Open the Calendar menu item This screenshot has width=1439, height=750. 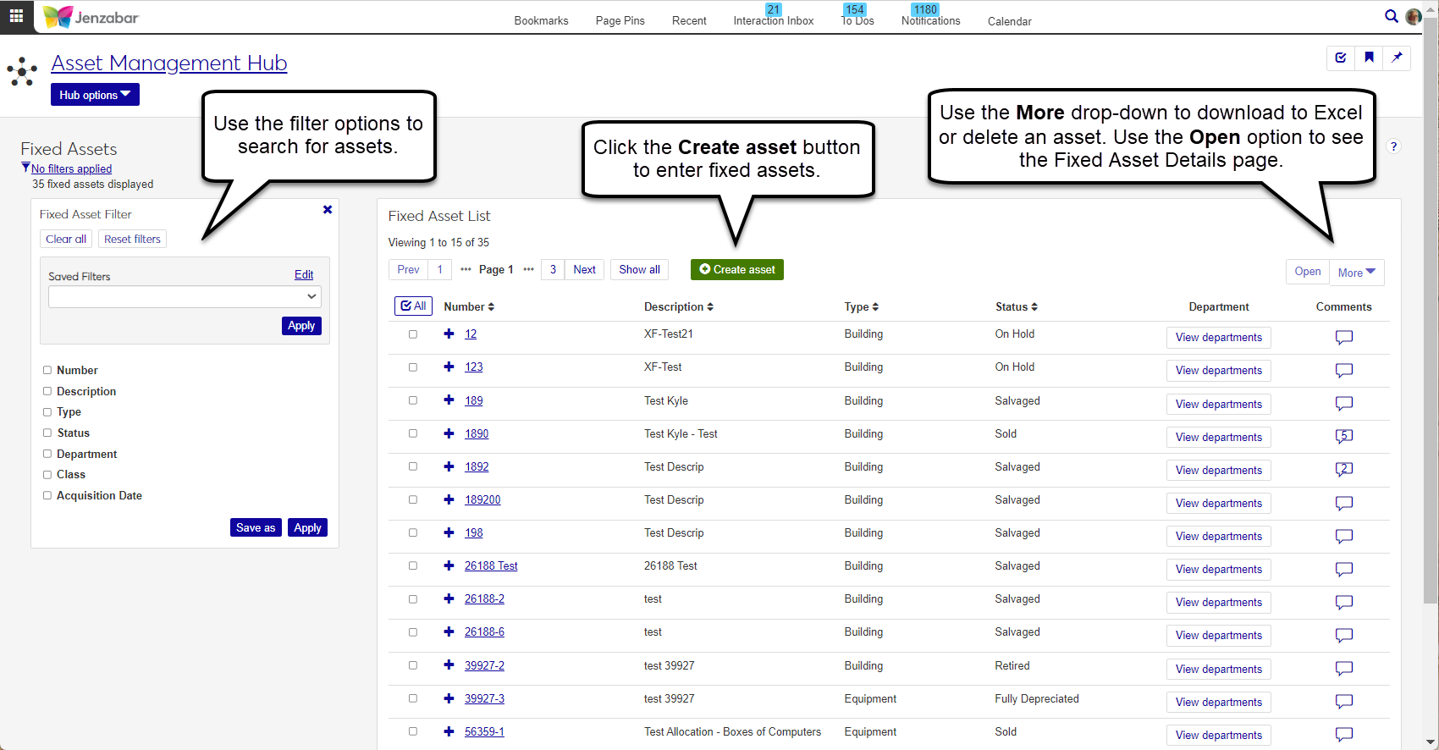click(x=1009, y=21)
